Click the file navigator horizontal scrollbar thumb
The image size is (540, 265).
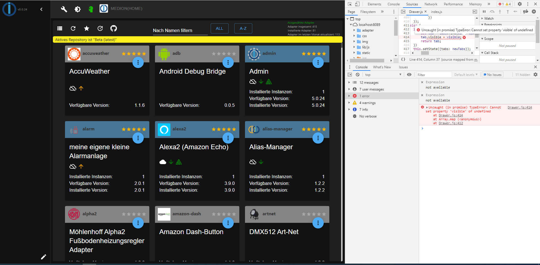pos(367,60)
